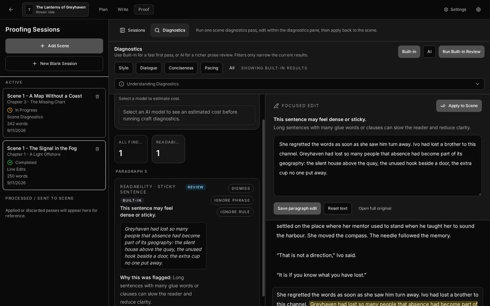490x306 pixels.
Task: Click Ignore Rule on the finding
Action: (x=235, y=212)
